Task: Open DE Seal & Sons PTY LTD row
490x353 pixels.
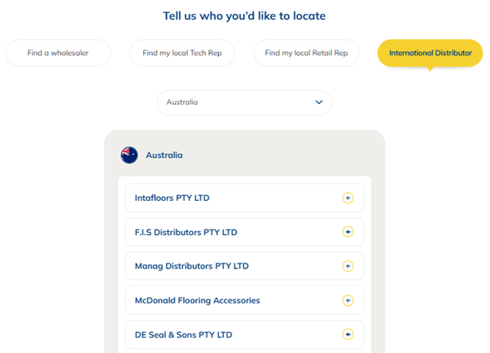Action: click(x=244, y=334)
